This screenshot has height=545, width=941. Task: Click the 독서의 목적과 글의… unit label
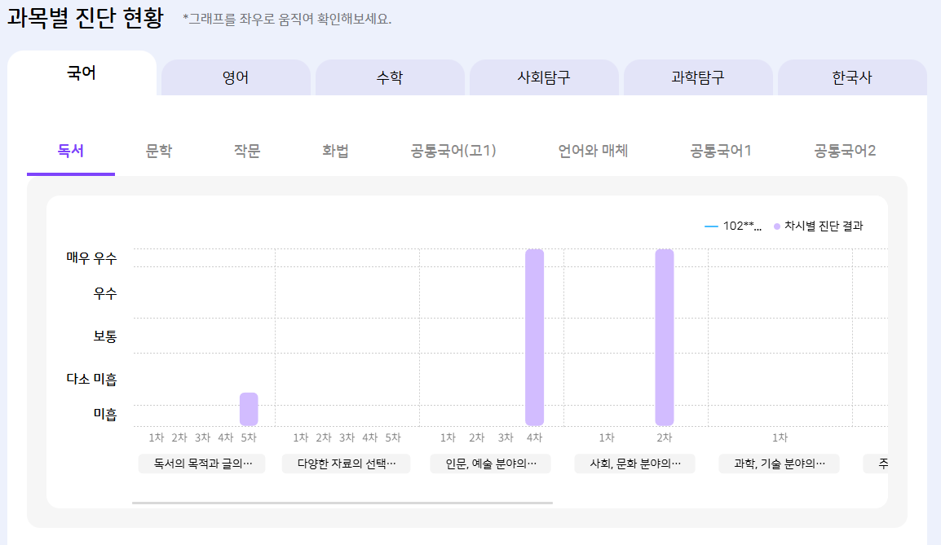click(x=201, y=464)
